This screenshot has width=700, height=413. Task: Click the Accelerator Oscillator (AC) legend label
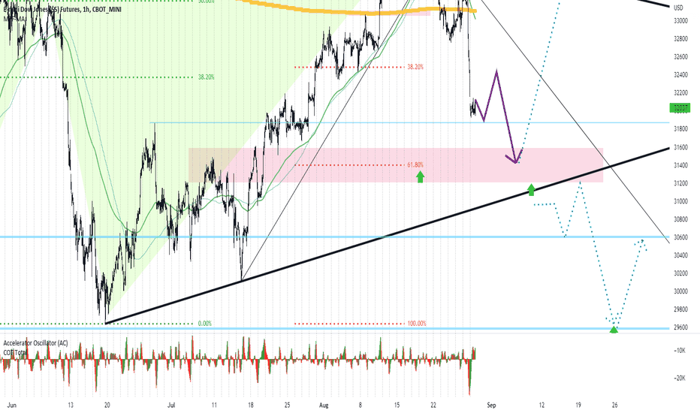[x=36, y=343]
